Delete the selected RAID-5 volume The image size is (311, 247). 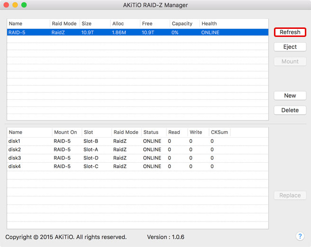click(x=290, y=110)
